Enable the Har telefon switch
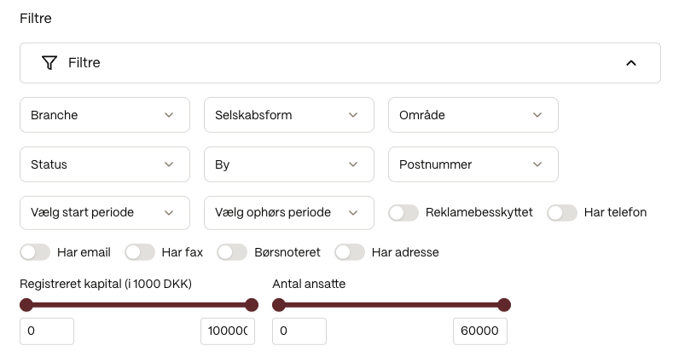 point(561,213)
